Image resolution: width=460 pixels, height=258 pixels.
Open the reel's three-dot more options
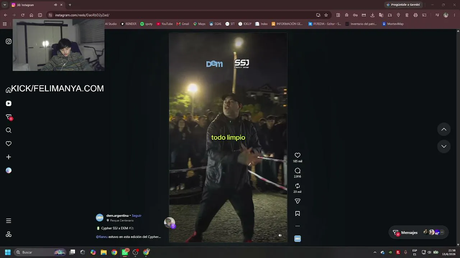click(298, 226)
